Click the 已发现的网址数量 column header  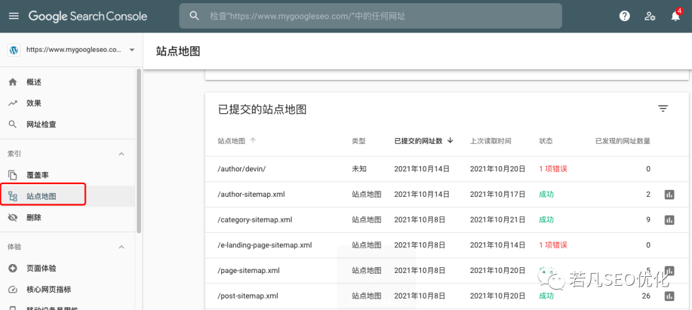623,141
